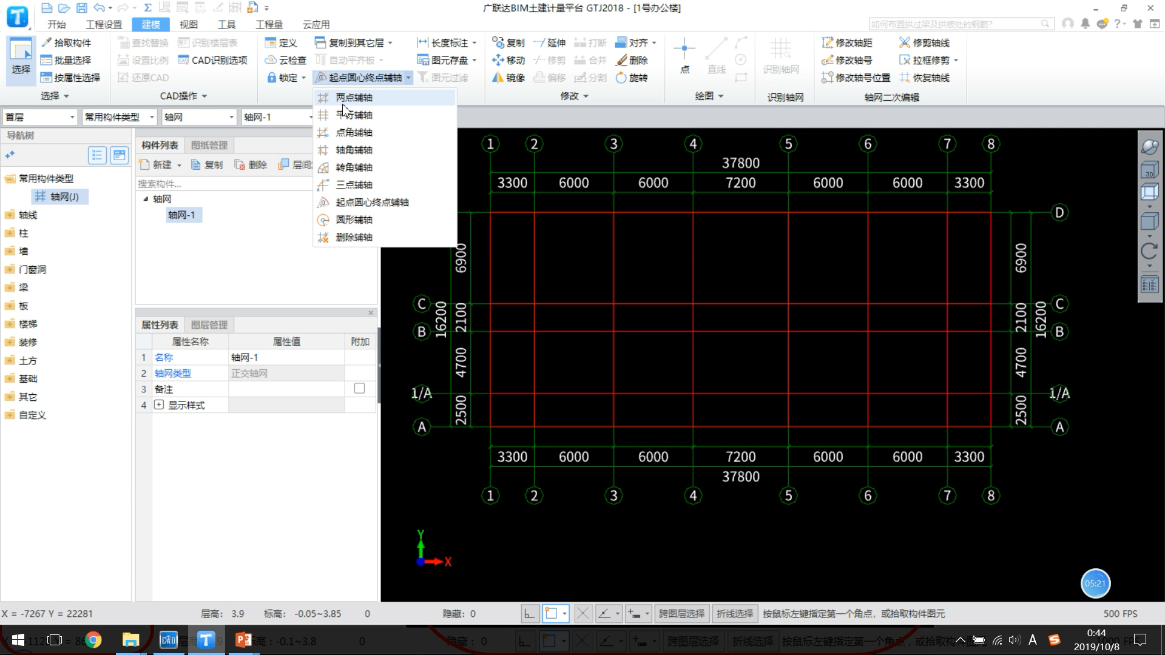Toggle the X cross snap icon in status bar
This screenshot has width=1165, height=655.
(582, 614)
